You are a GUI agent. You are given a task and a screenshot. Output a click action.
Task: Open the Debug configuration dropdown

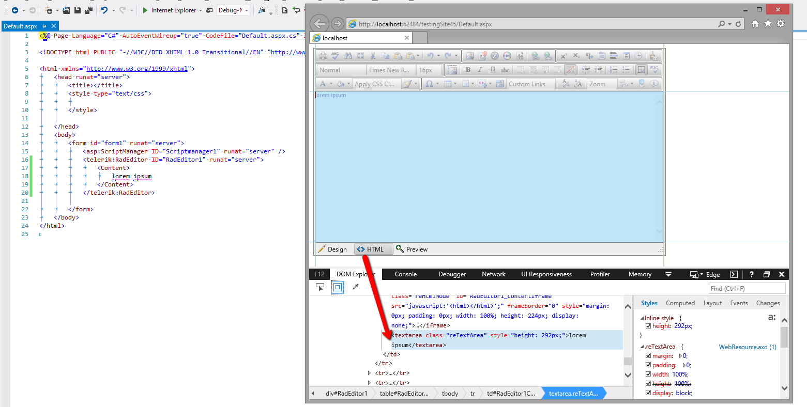pos(233,10)
